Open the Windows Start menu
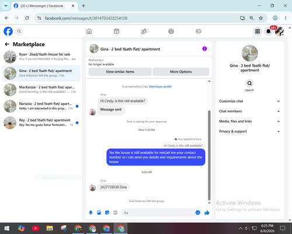Image resolution: width=292 pixels, height=234 pixels. (7, 228)
